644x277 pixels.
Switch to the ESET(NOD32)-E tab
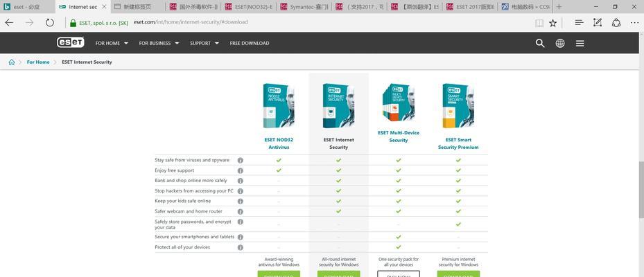point(249,7)
